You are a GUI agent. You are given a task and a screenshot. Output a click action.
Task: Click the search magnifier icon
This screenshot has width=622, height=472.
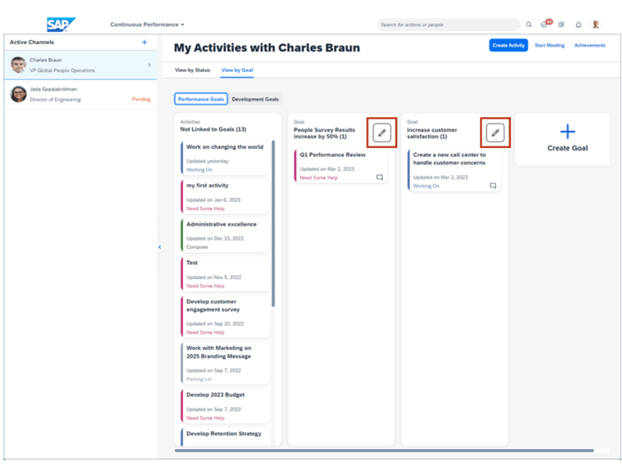529,25
